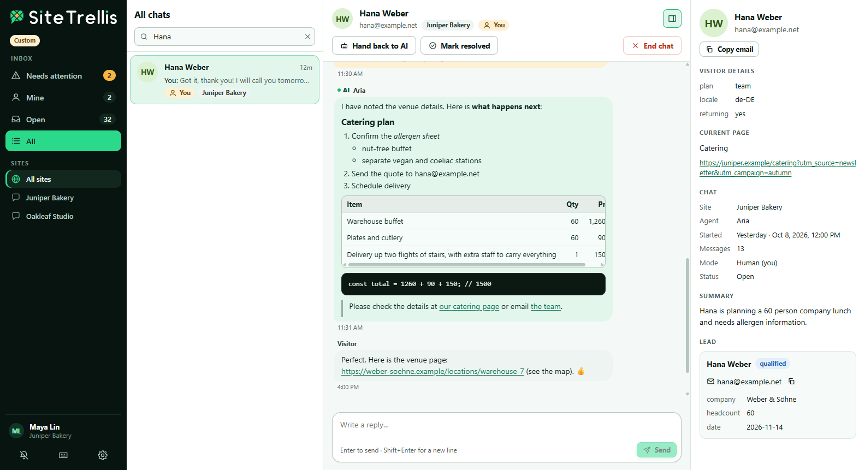Open the Needs attention inbox
This screenshot has width=865, height=470.
point(63,76)
